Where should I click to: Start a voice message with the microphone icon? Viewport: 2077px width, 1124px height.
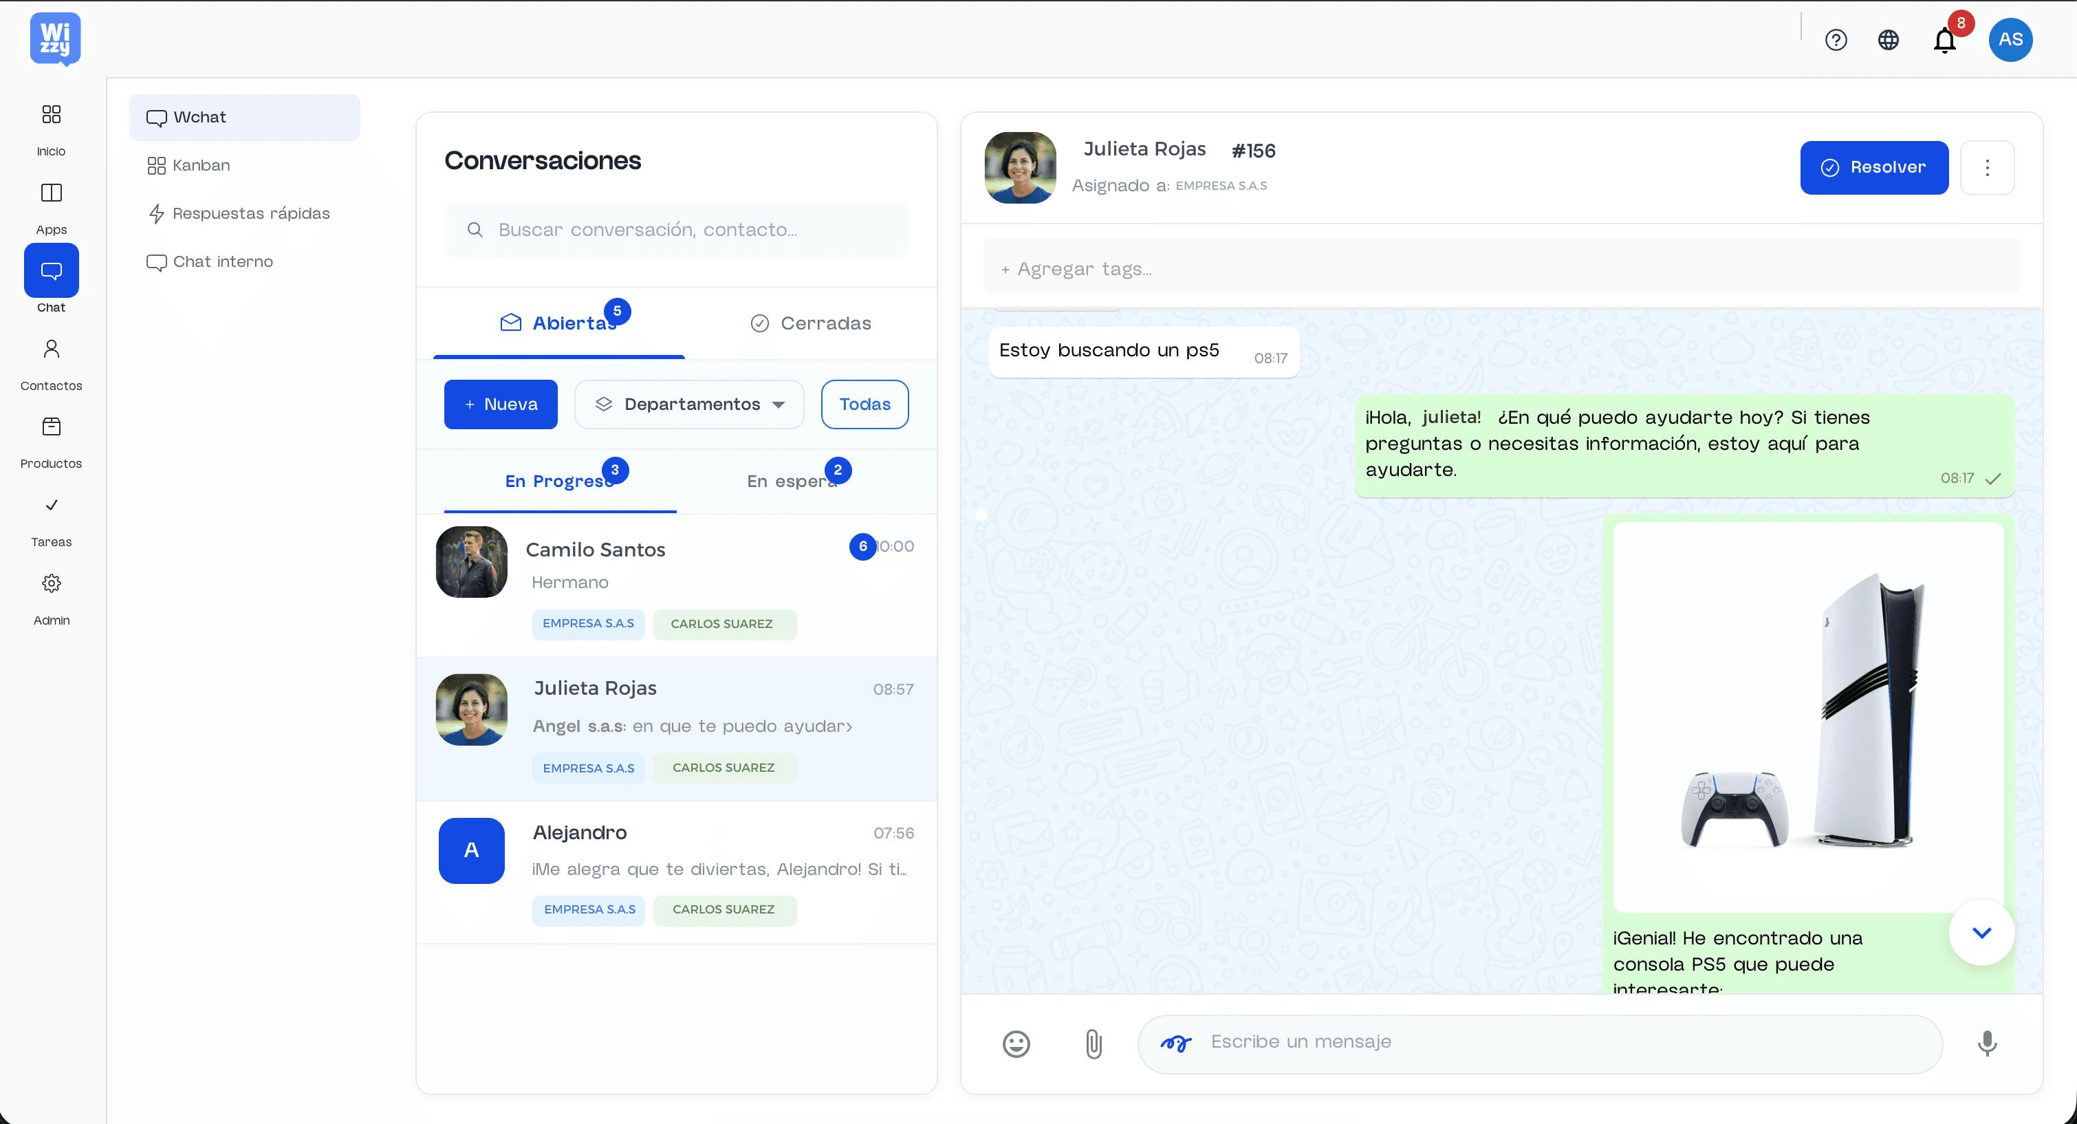click(x=1988, y=1044)
